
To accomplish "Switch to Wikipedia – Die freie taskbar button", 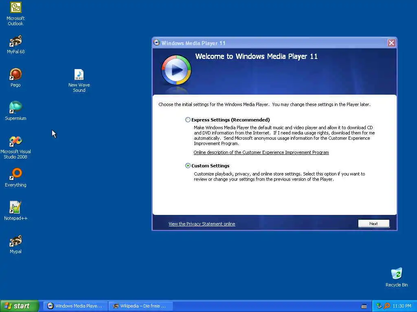I will click(x=140, y=306).
